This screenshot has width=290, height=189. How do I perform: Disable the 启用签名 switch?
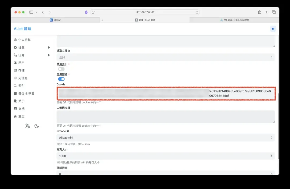tap(61, 79)
